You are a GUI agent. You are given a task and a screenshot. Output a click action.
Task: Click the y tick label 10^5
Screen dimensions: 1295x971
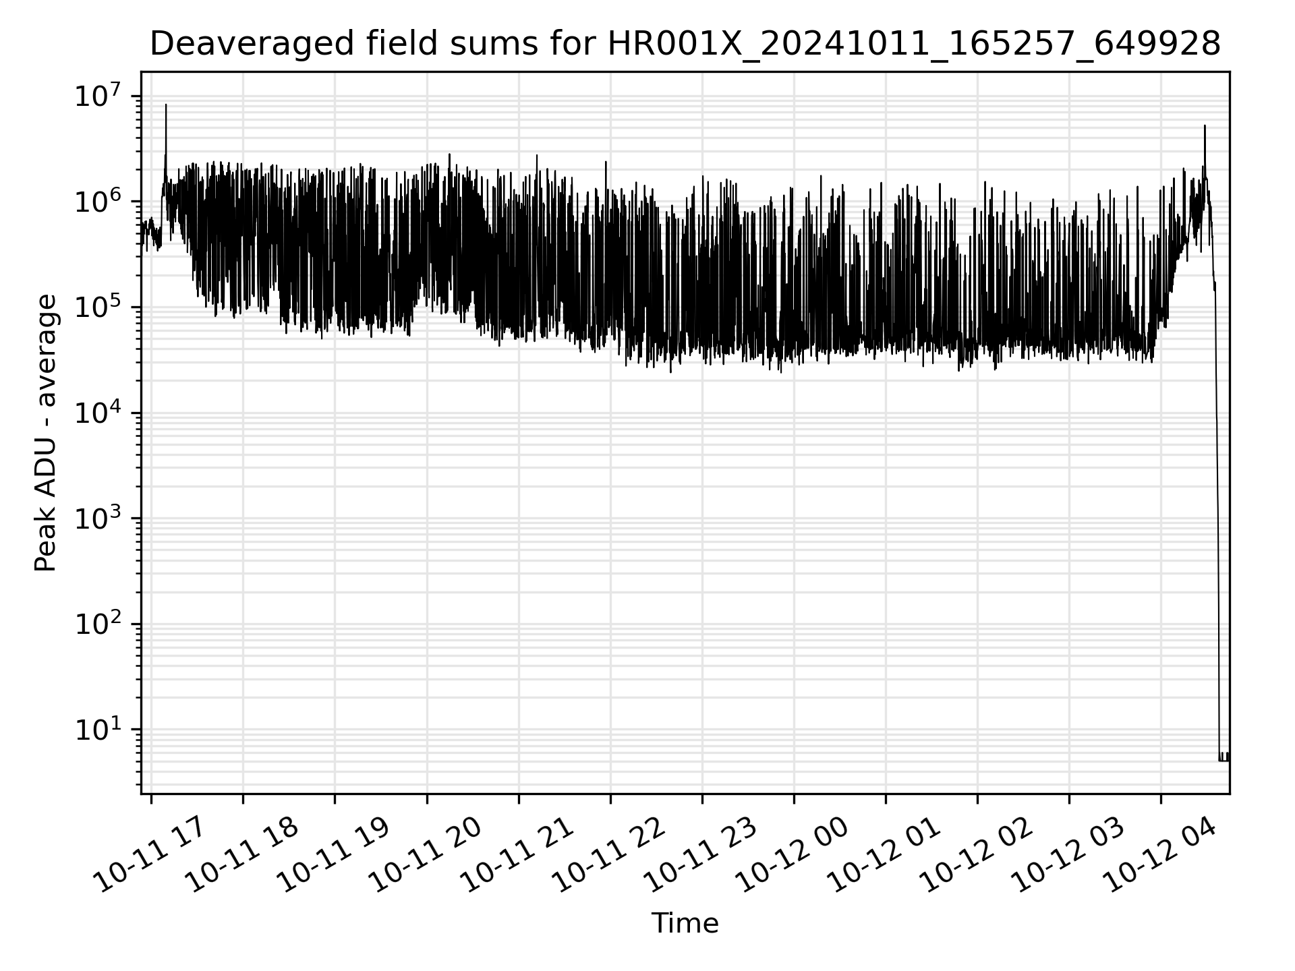(99, 307)
